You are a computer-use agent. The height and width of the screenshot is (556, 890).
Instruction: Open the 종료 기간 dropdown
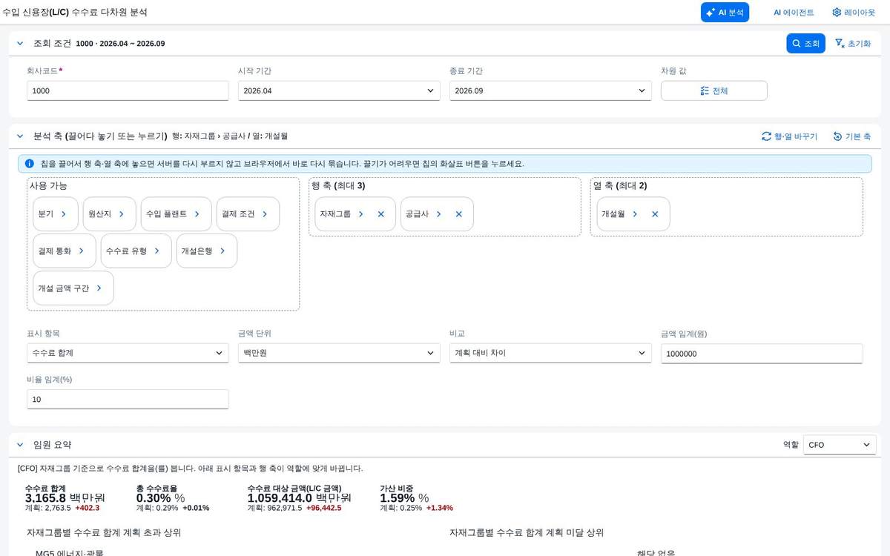[x=550, y=90]
